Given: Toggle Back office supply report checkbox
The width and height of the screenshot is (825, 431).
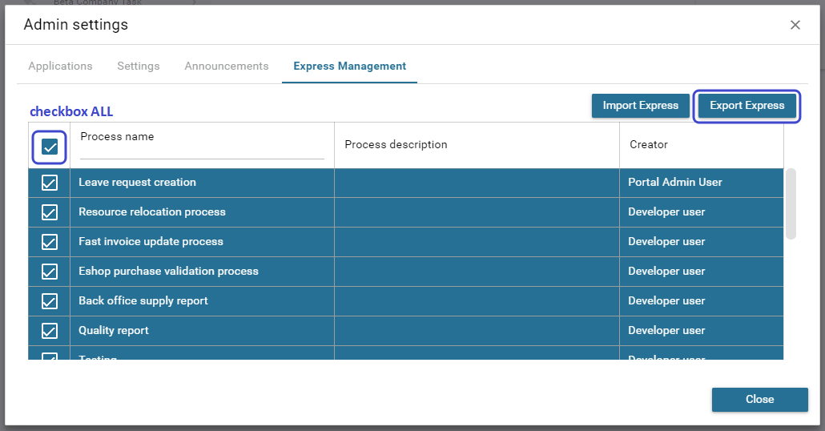Looking at the screenshot, I should click(x=50, y=301).
